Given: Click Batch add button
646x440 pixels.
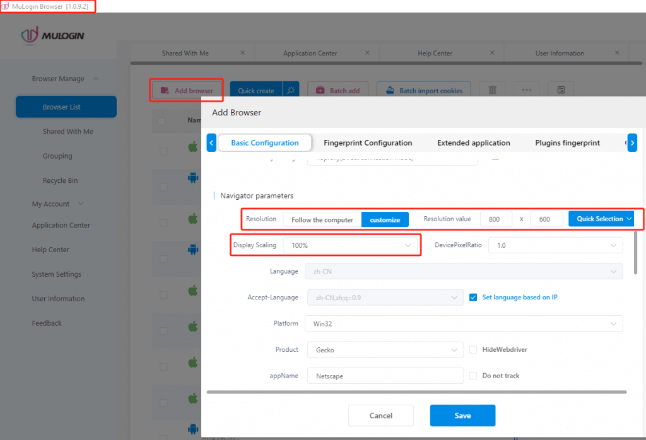Looking at the screenshot, I should pos(338,91).
